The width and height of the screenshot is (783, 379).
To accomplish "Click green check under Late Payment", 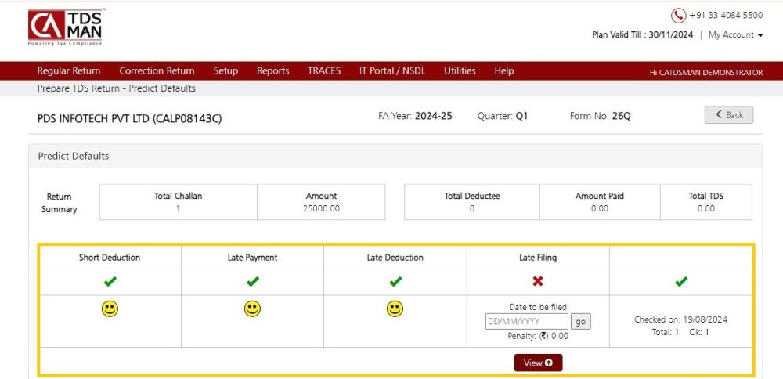I will tap(253, 282).
